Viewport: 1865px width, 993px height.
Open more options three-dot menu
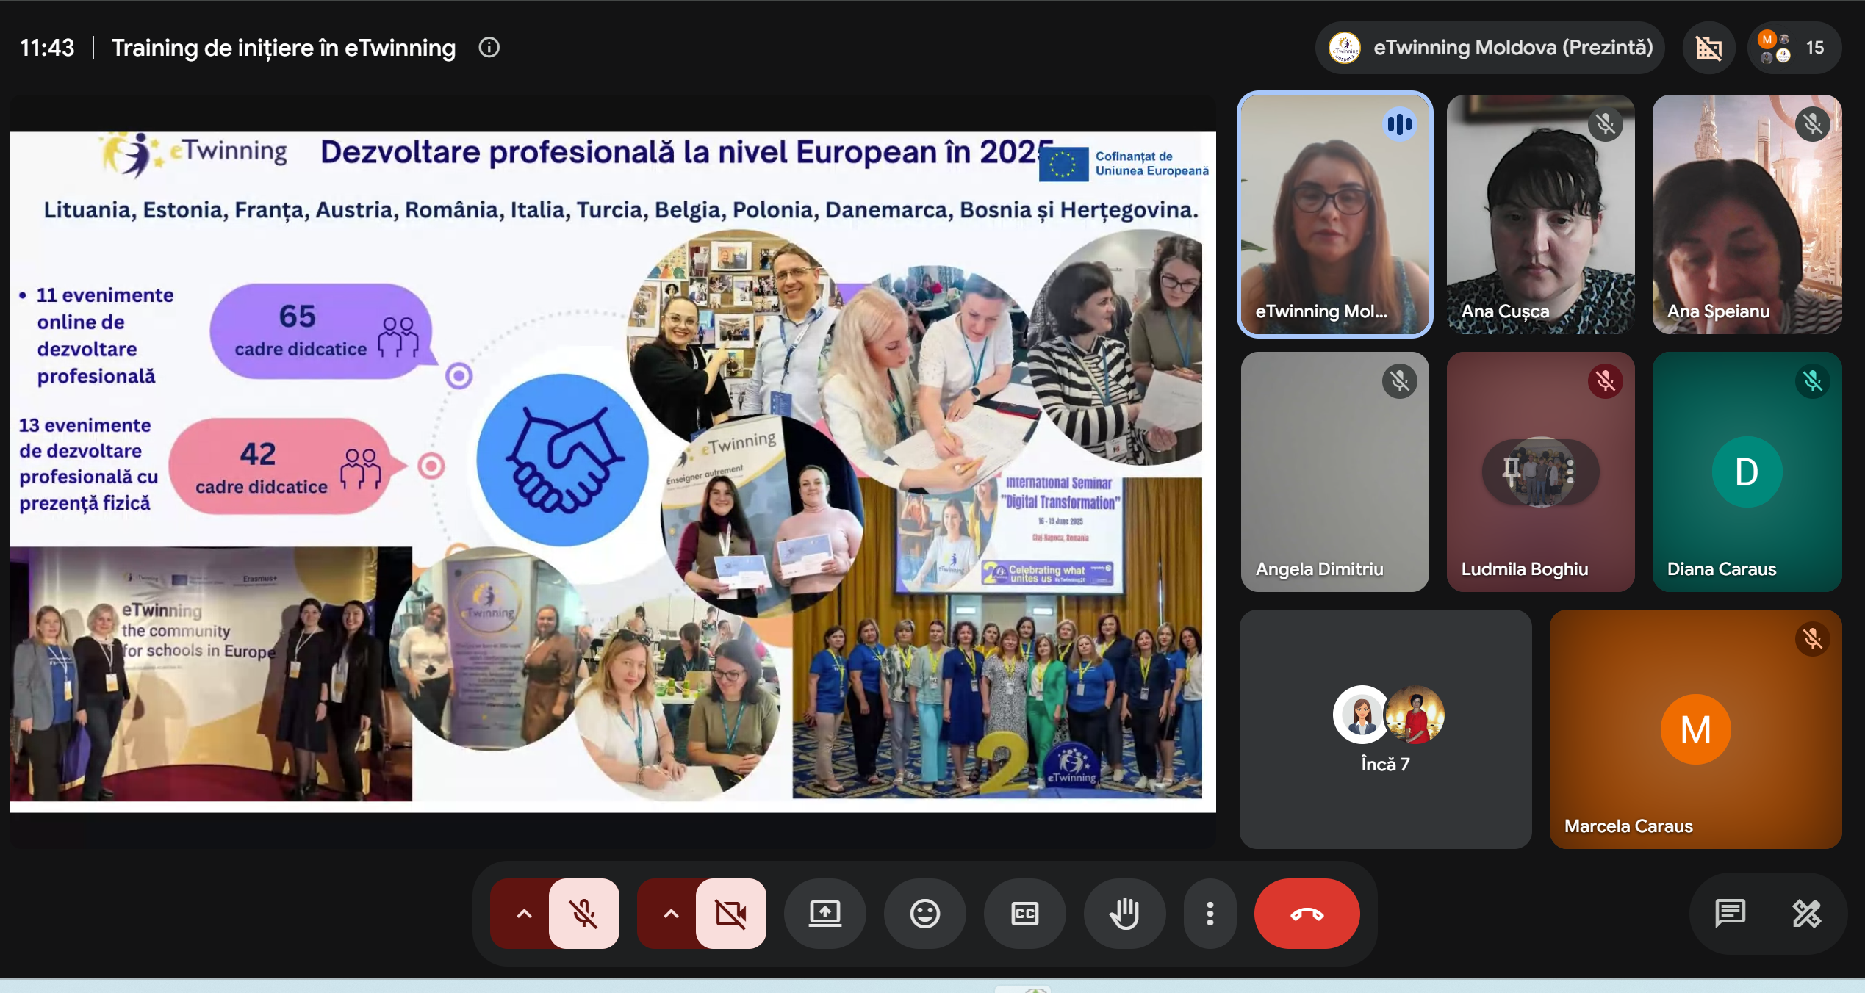coord(1210,914)
